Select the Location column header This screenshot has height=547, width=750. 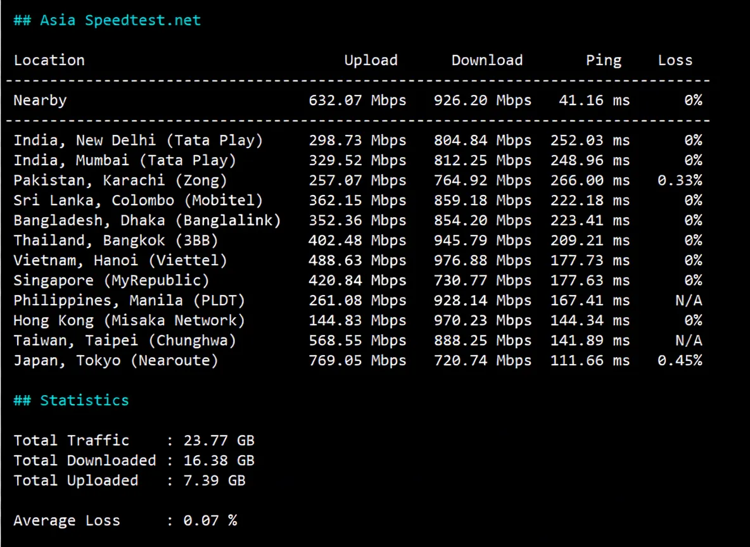(49, 60)
